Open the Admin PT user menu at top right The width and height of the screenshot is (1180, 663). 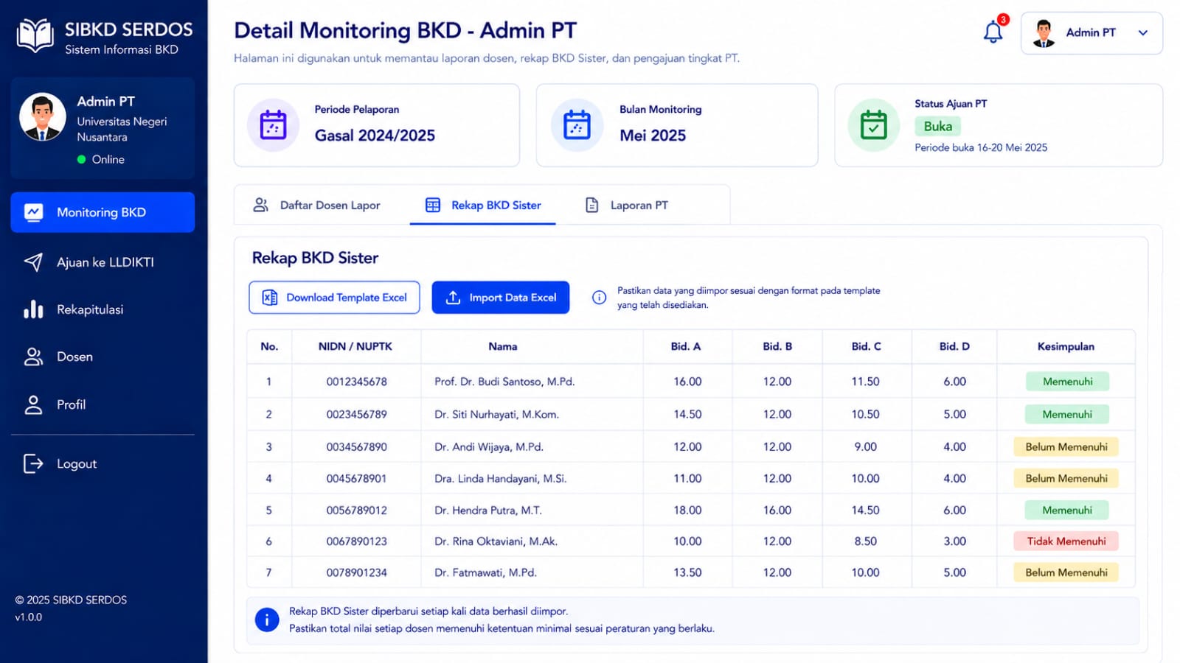(1091, 33)
